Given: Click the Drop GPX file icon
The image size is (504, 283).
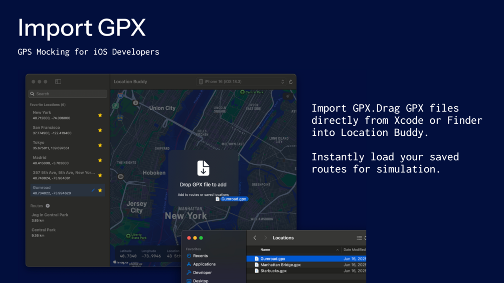Looking at the screenshot, I should [x=203, y=168].
